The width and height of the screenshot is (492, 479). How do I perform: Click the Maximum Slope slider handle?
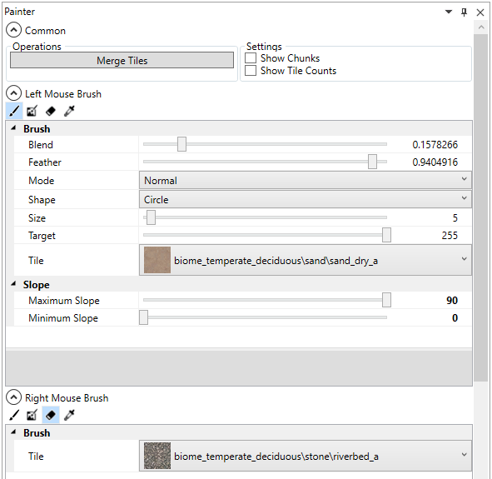pyautogui.click(x=386, y=300)
